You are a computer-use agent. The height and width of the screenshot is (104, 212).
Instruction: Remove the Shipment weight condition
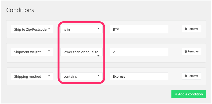pos(192,51)
